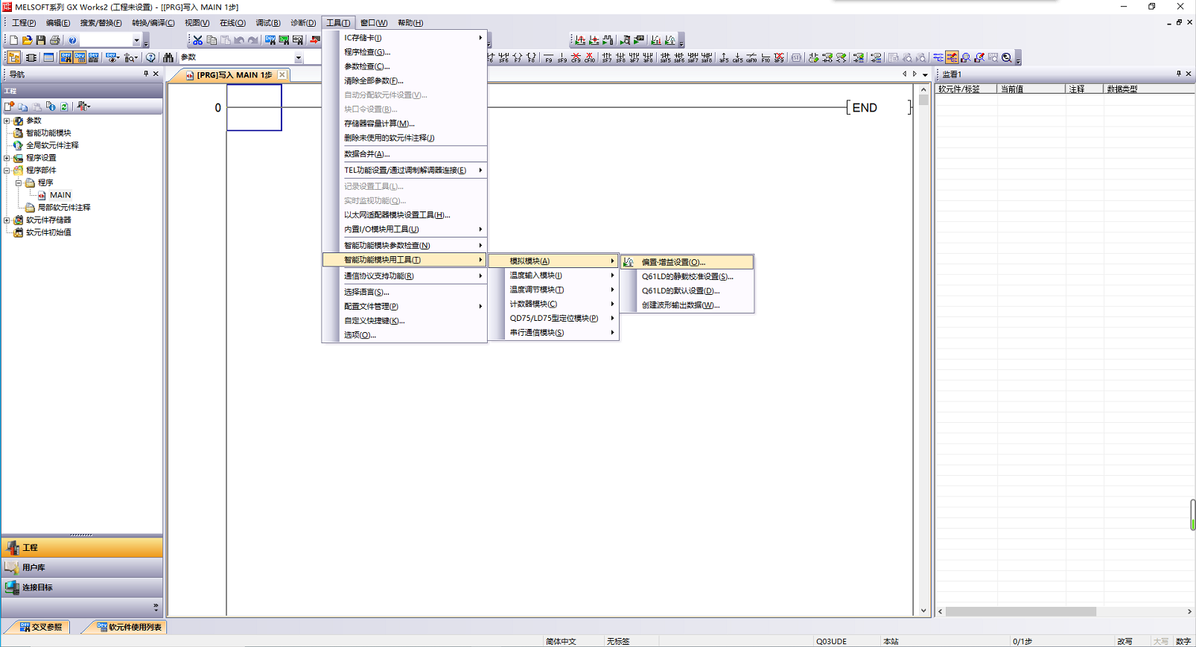Click the Open project folder icon
The width and height of the screenshot is (1196, 647).
(x=27, y=40)
